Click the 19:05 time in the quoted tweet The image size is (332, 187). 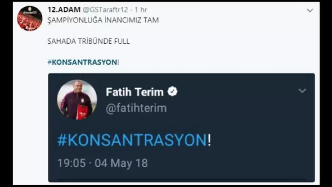click(72, 163)
